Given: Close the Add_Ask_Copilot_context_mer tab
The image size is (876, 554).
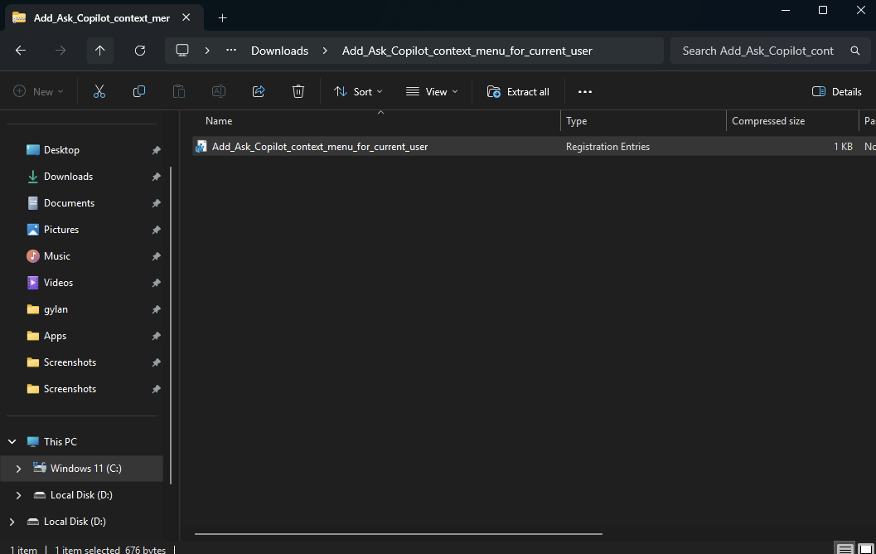Looking at the screenshot, I should pos(186,17).
